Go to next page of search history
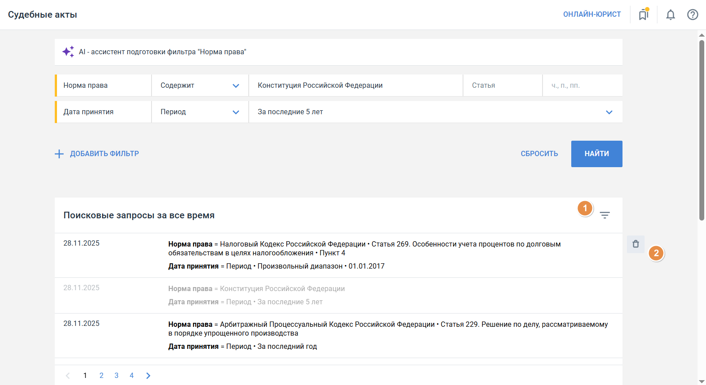The width and height of the screenshot is (706, 385). coord(148,375)
